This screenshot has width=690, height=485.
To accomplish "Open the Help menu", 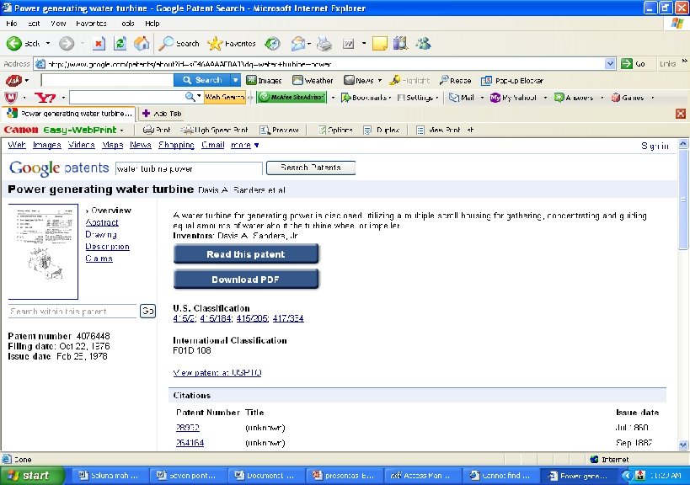I will coord(152,24).
